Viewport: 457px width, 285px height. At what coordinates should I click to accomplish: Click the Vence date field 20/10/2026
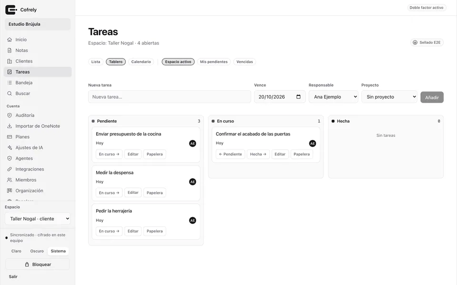(280, 97)
